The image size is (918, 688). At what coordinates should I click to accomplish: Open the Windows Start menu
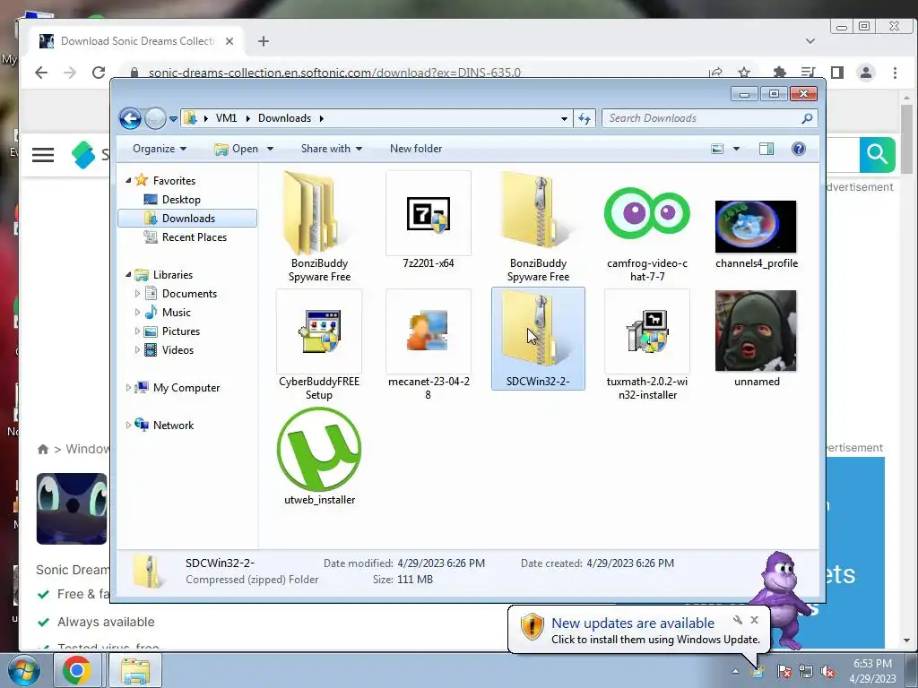pyautogui.click(x=23, y=670)
